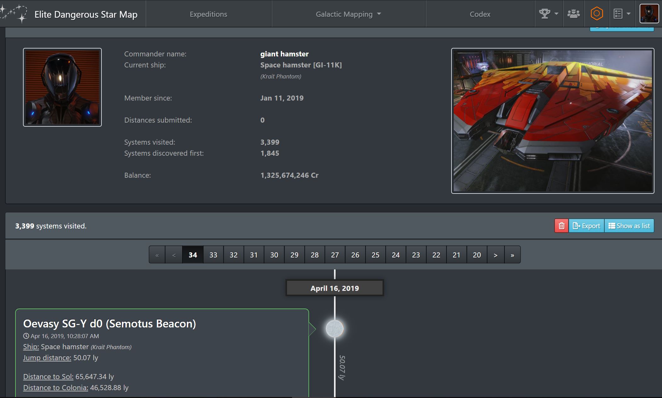Select page 28 in pagination
Image resolution: width=662 pixels, height=398 pixels.
314,255
